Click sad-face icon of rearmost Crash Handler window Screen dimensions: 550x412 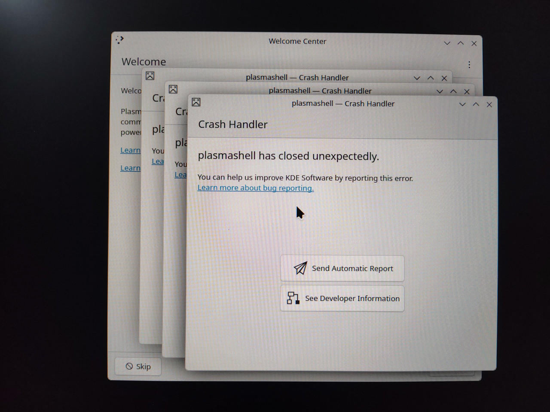[150, 76]
